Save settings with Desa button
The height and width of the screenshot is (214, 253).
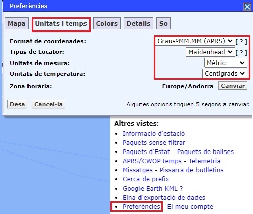coord(17,104)
